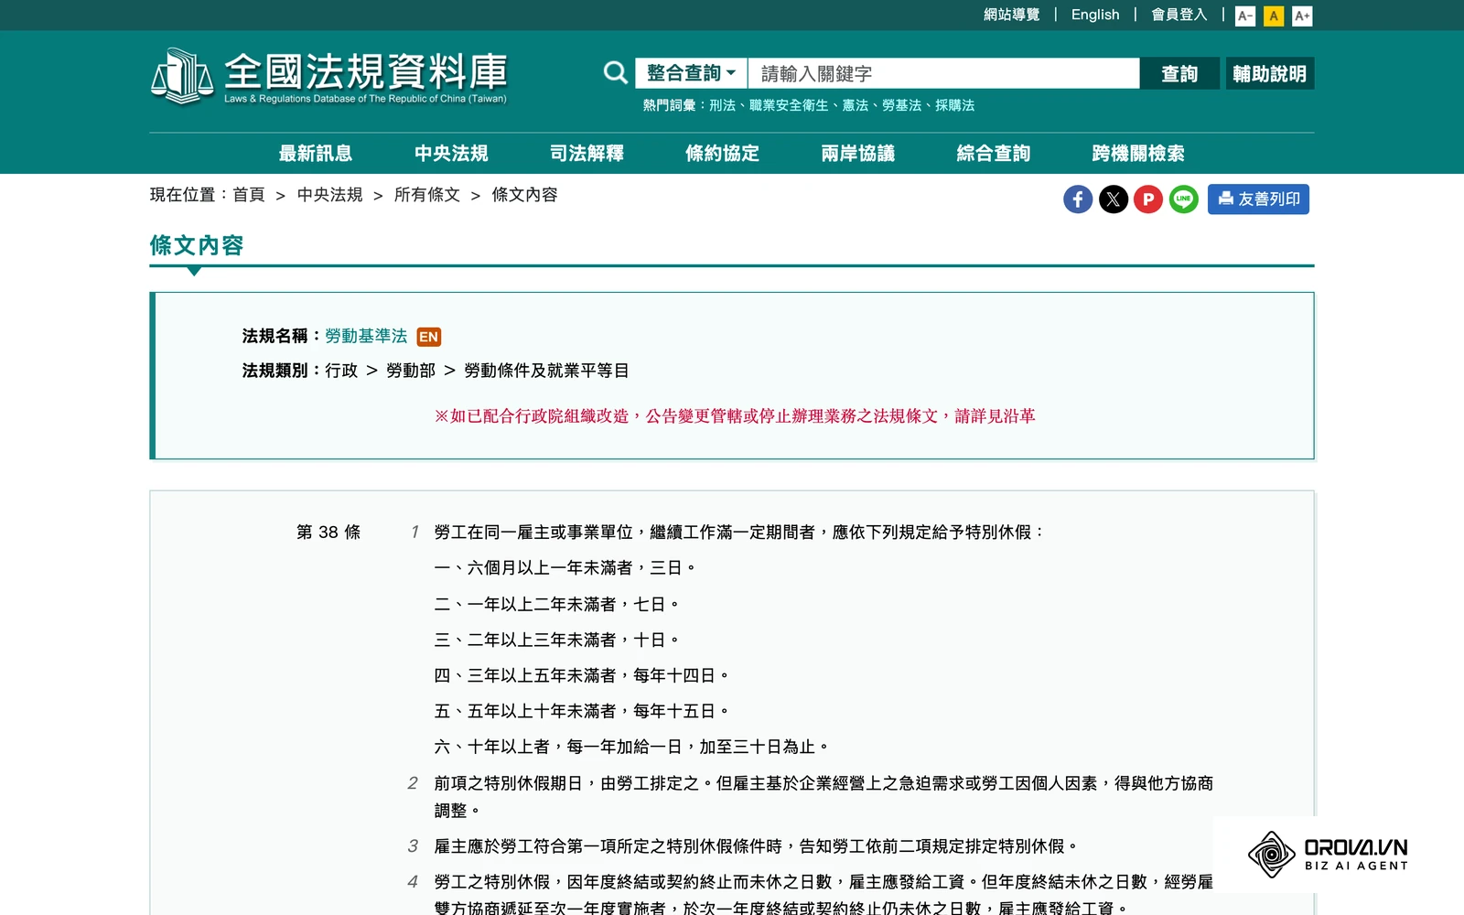Viewport: 1464px width, 915px height.
Task: Click the red notice about 沿革
Action: 735,416
